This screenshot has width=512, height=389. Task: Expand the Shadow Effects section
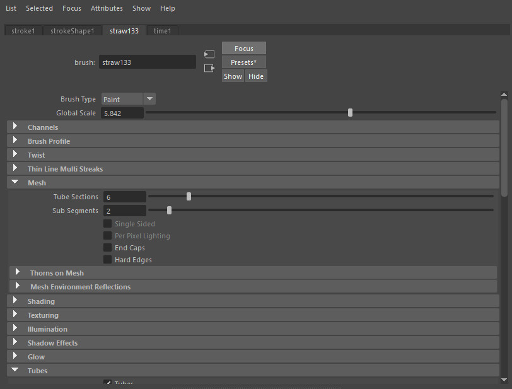pos(253,342)
